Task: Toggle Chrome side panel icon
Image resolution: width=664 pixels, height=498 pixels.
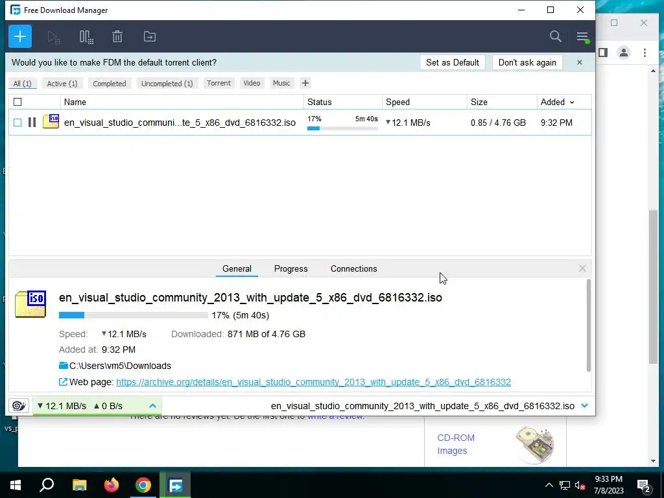Action: (x=603, y=53)
